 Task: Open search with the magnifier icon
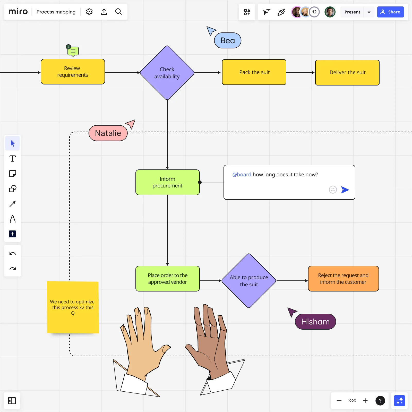pos(118,12)
